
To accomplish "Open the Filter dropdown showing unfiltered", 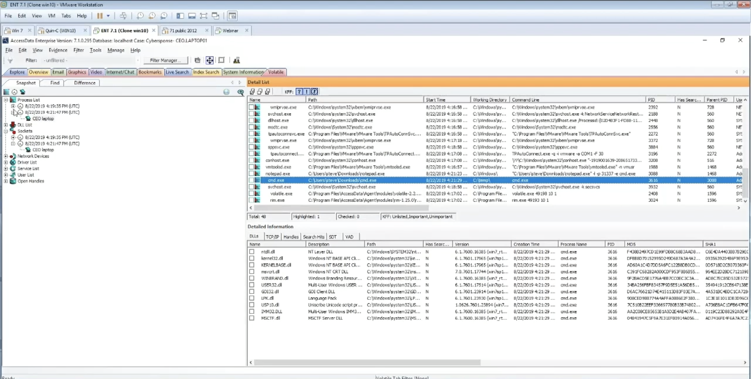I will (x=91, y=60).
